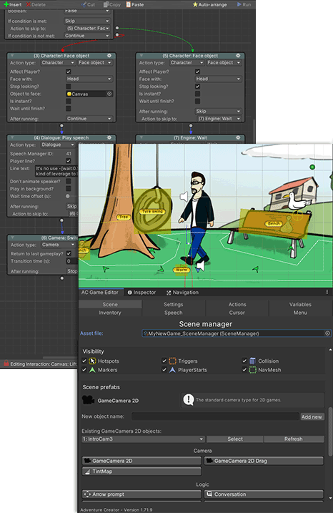Click the Triggers dashed square icon
Viewport: 333px width, 513px height.
(x=172, y=361)
